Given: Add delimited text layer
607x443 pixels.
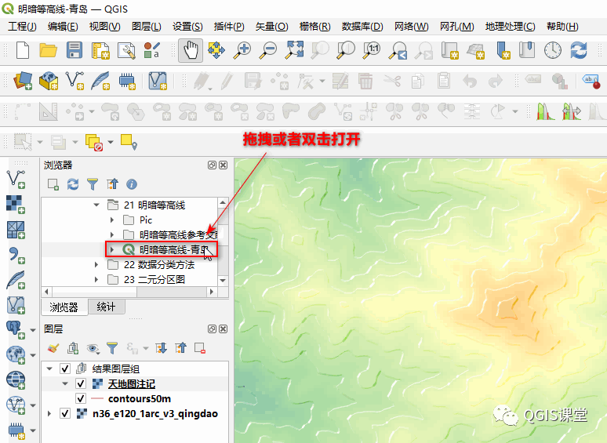Looking at the screenshot, I should pyautogui.click(x=16, y=255).
